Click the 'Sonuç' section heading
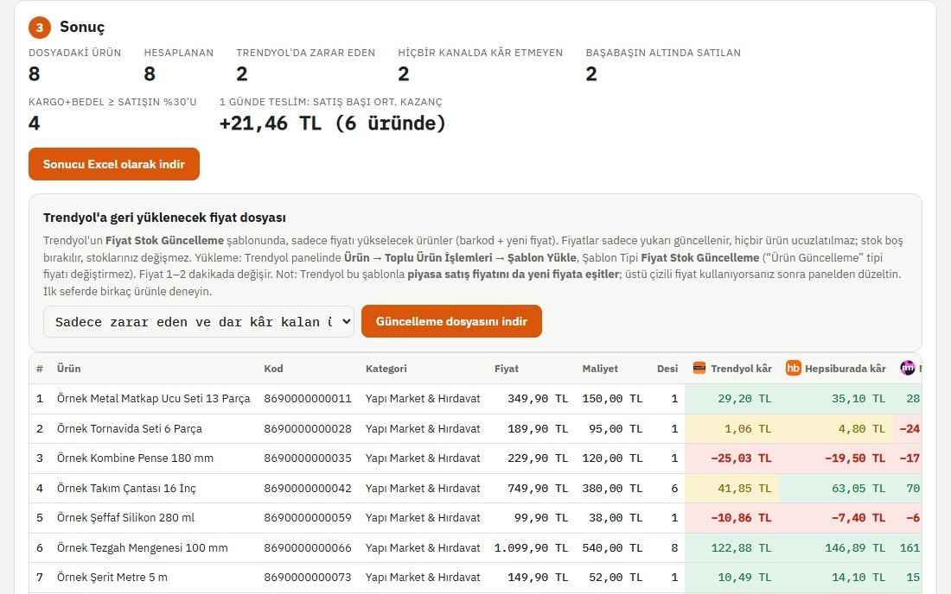The width and height of the screenshot is (951, 594). tap(82, 28)
